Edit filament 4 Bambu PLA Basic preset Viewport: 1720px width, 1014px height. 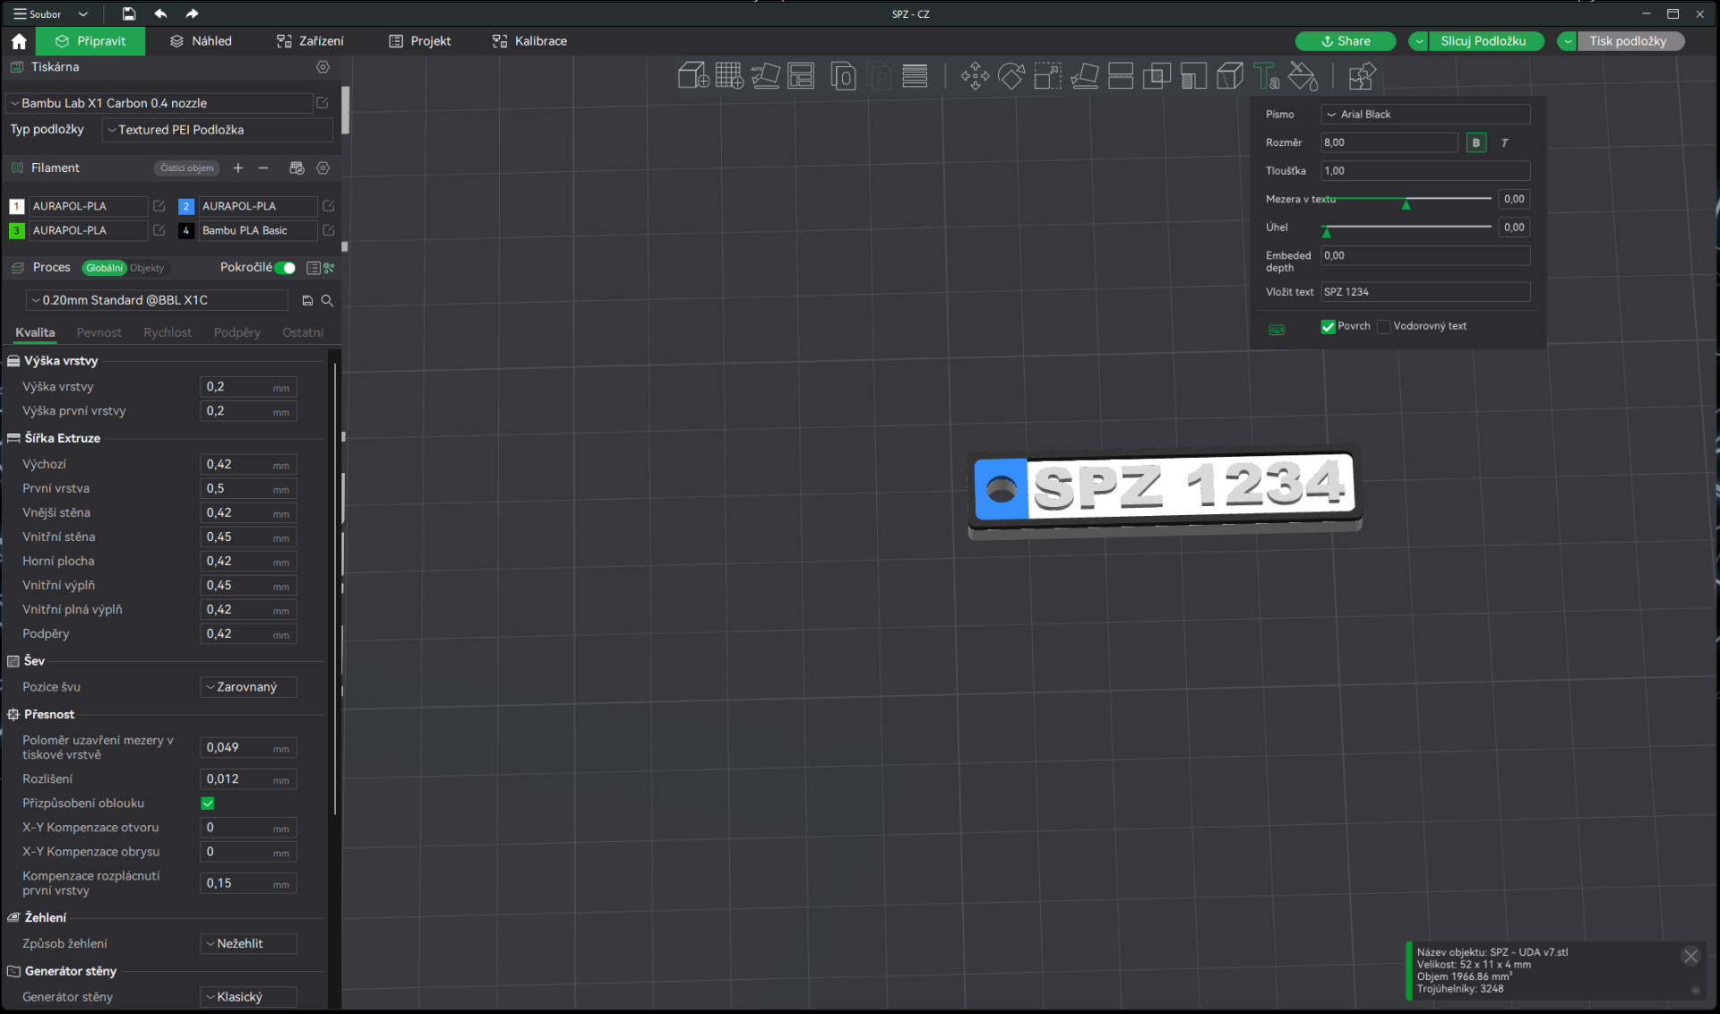(x=329, y=230)
